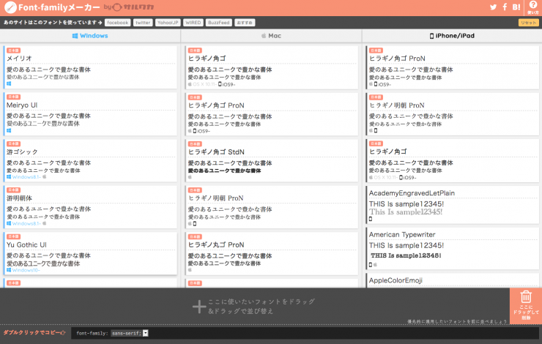Click the Windows8.1- icon in 游明朝体 card
The width and height of the screenshot is (542, 344).
[x=9, y=223]
